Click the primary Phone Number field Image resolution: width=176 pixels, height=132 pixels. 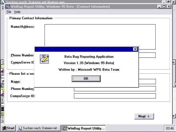click(147, 55)
